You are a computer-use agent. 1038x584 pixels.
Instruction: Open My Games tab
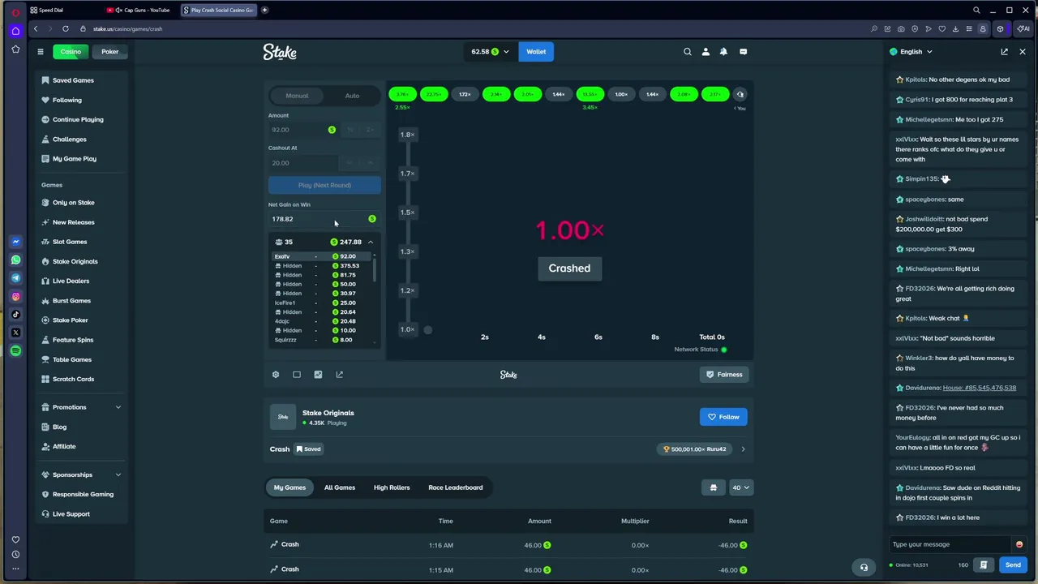(290, 487)
